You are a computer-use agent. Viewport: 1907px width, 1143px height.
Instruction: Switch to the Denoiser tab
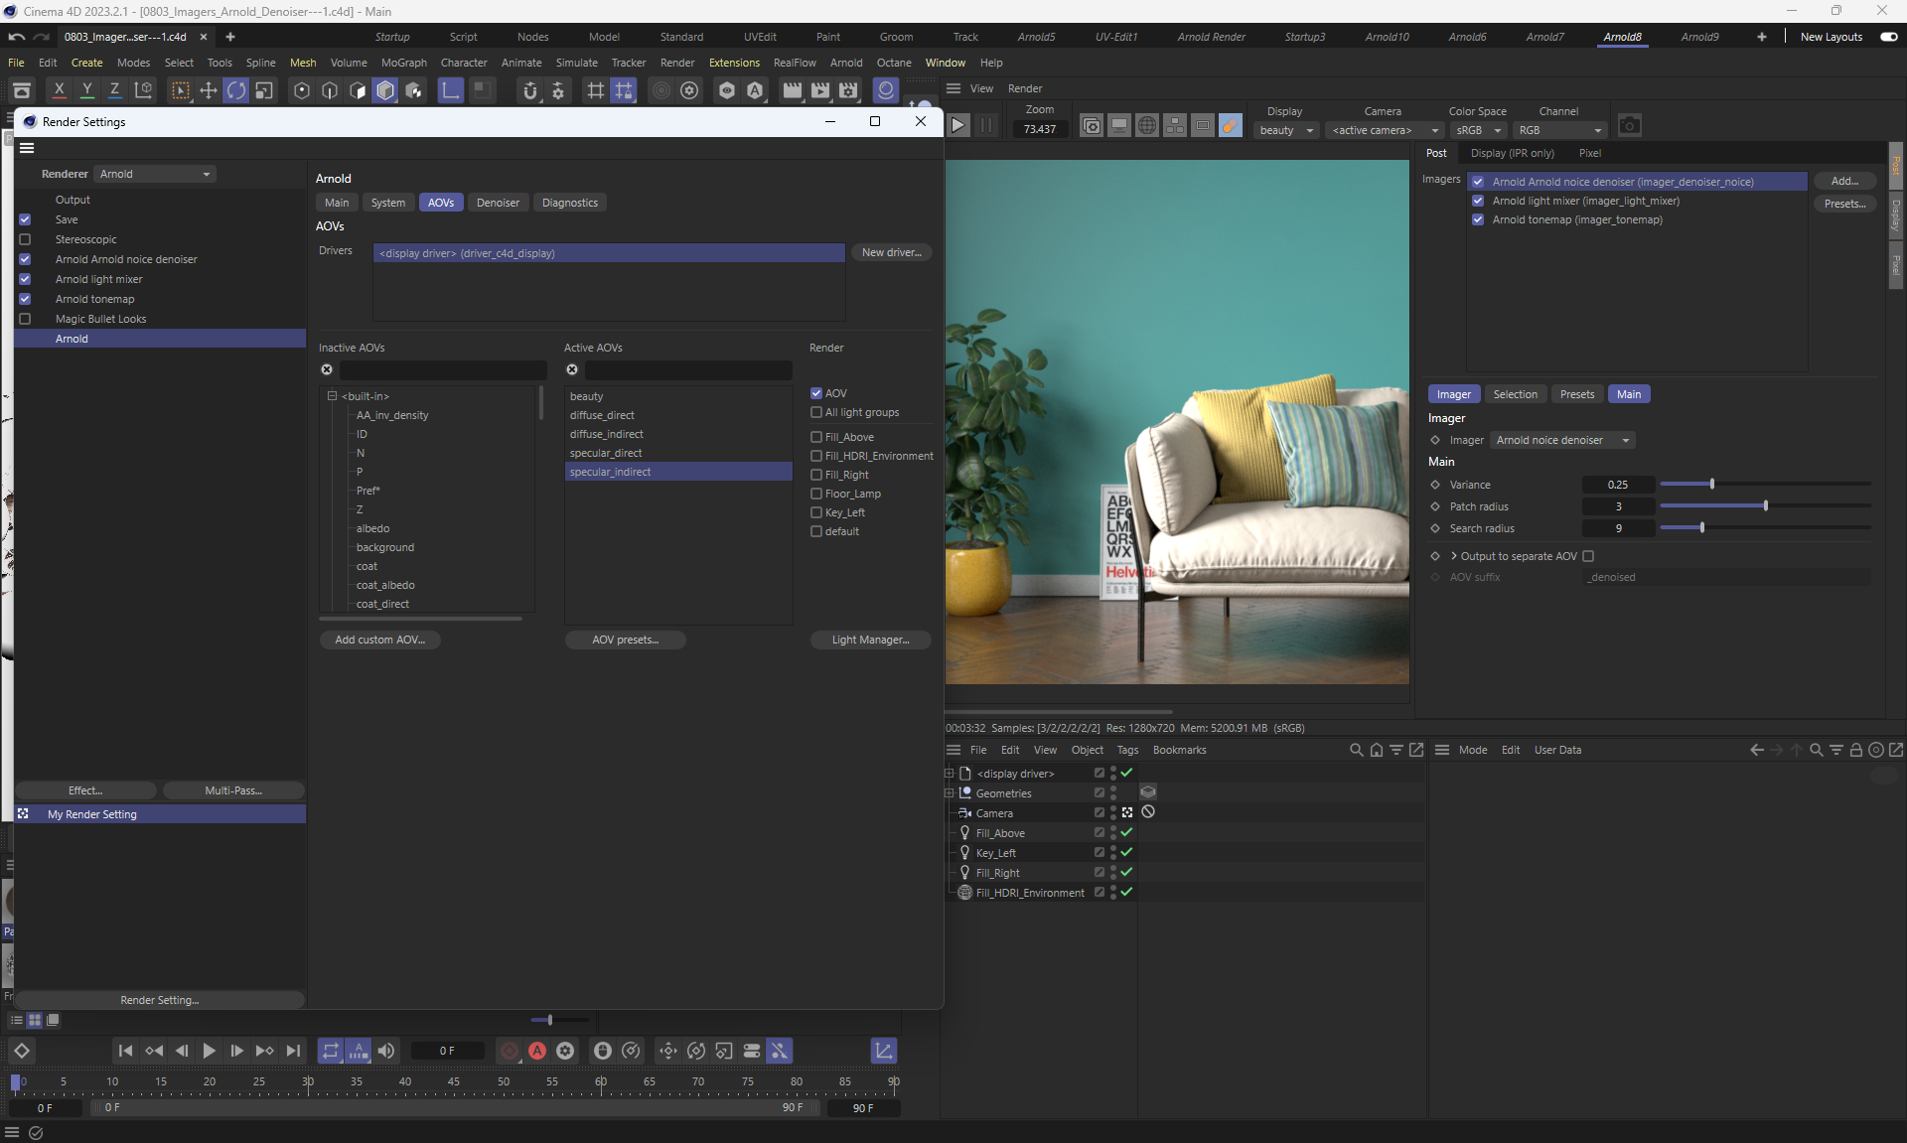click(498, 203)
